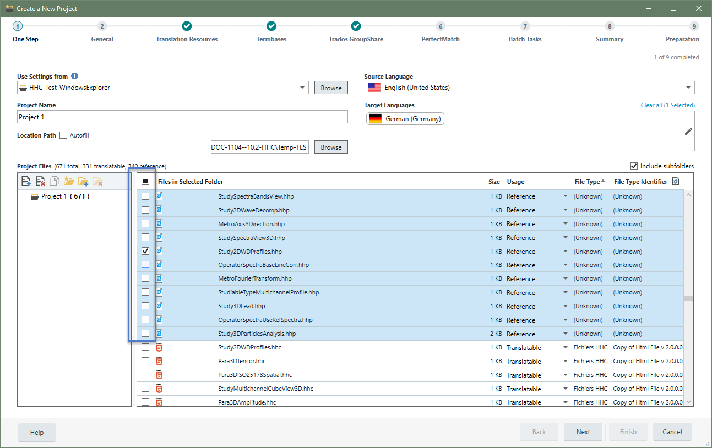Click the Project 1 folder icon in tree
Image resolution: width=712 pixels, height=448 pixels.
coord(35,196)
